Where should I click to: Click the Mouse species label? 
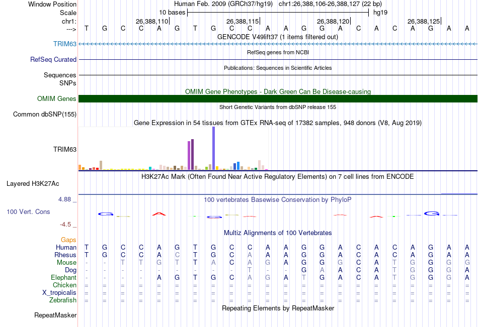coord(66,262)
